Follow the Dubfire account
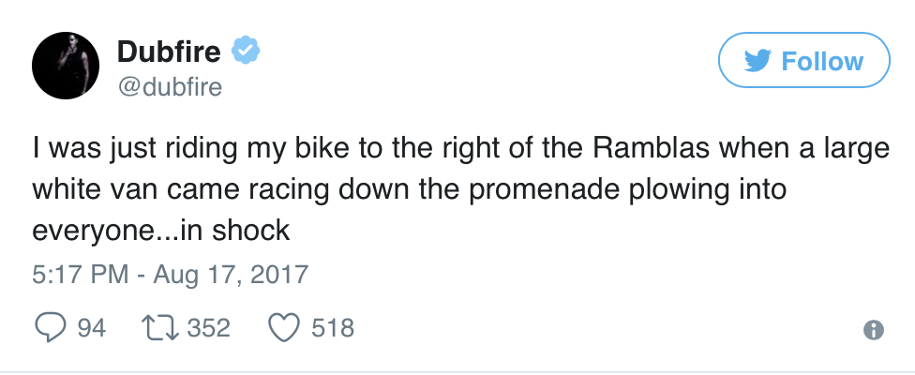Viewport: 915px width, 375px height. tap(803, 62)
